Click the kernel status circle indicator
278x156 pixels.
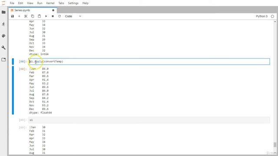272,16
